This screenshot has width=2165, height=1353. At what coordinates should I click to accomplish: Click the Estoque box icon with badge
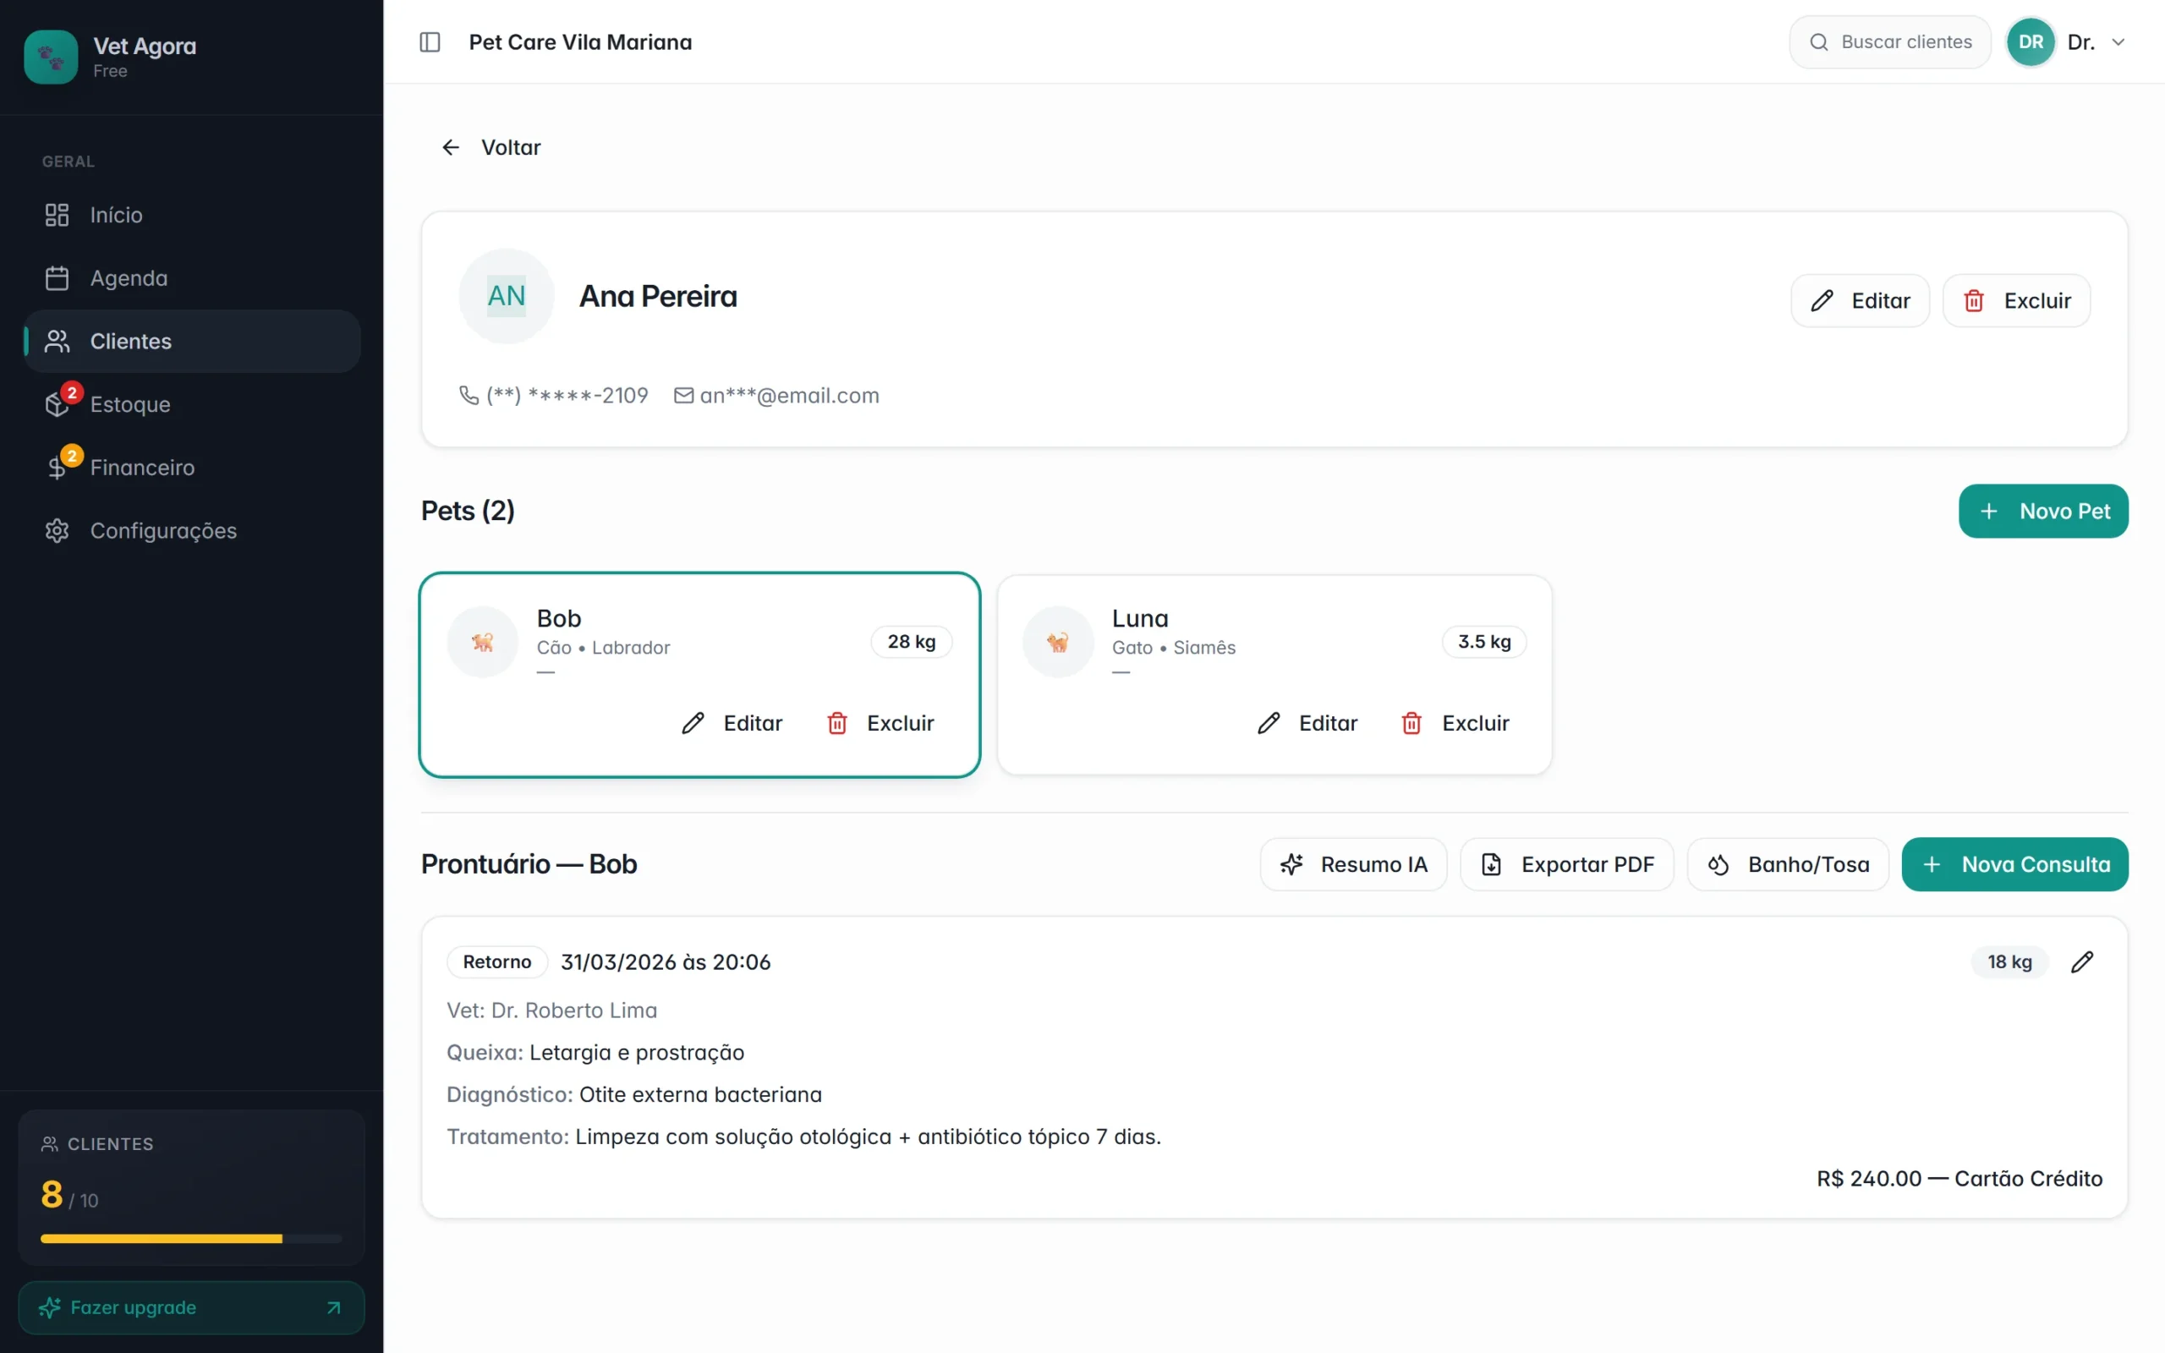58,404
